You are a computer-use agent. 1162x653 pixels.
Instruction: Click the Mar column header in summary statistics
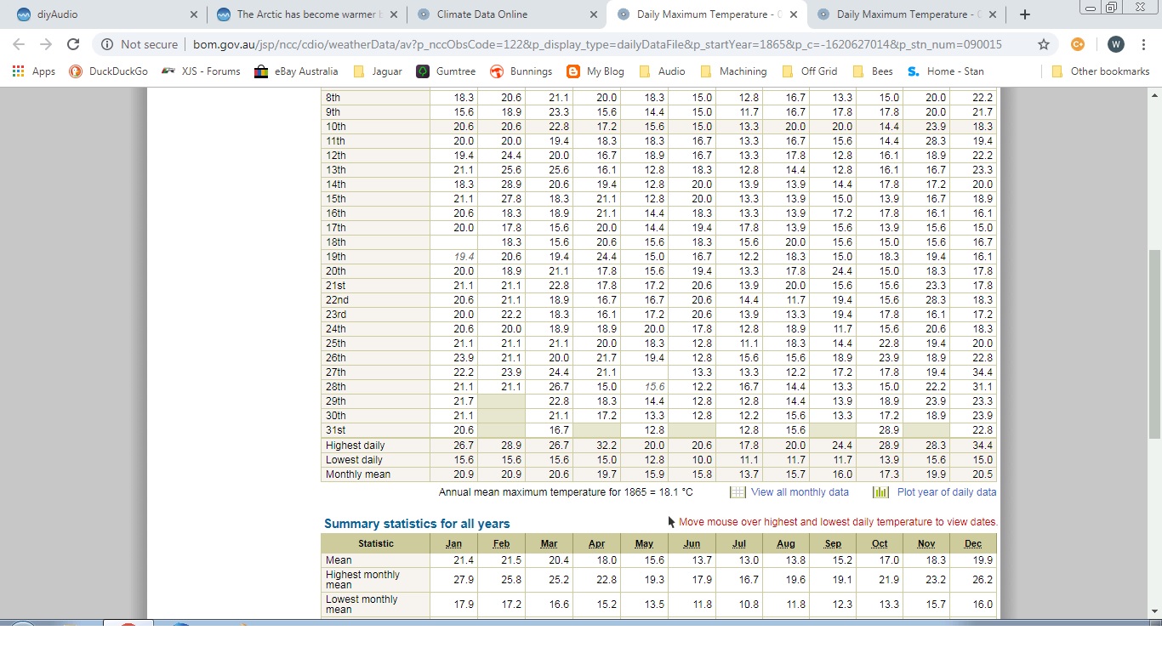pyautogui.click(x=549, y=543)
